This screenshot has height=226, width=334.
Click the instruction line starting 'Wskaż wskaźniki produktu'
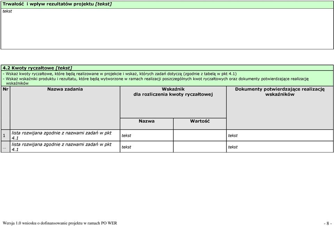[156, 81]
